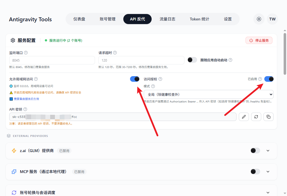The height and width of the screenshot is (196, 287).
Task: Show help for 允许局域网访问
Action: click(36, 79)
